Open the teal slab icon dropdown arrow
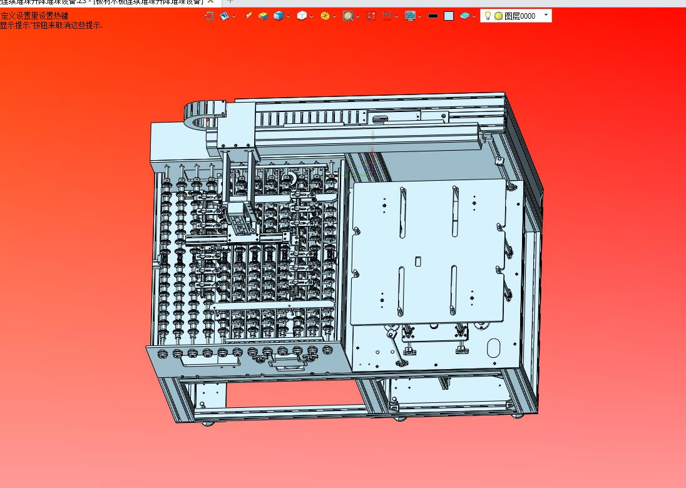This screenshot has width=686, height=488. tap(474, 16)
